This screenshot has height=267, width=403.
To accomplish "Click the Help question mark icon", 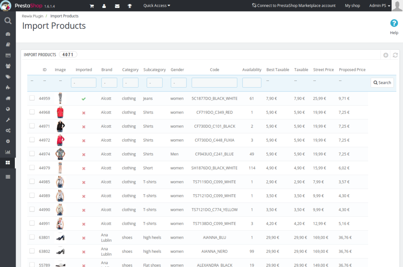I will [394, 23].
